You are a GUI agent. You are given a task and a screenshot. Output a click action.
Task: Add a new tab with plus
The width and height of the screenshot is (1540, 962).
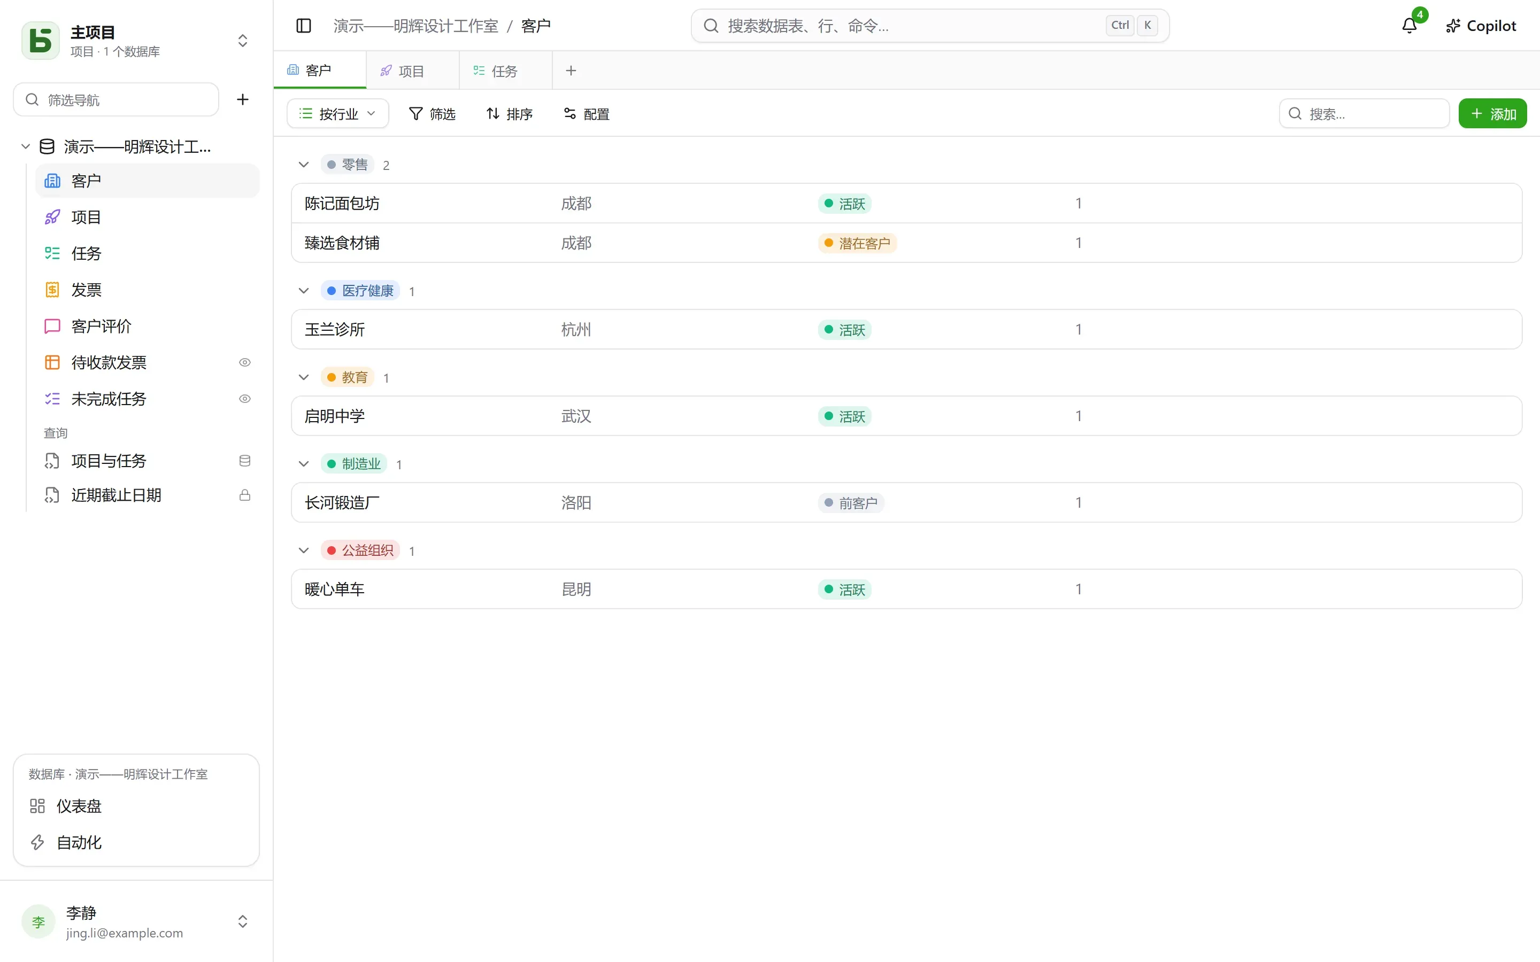[571, 71]
